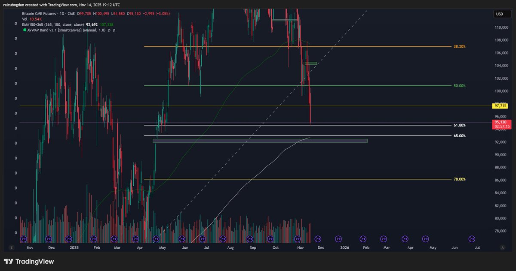
Task: Toggle the A auto-scale icon
Action: [503, 247]
